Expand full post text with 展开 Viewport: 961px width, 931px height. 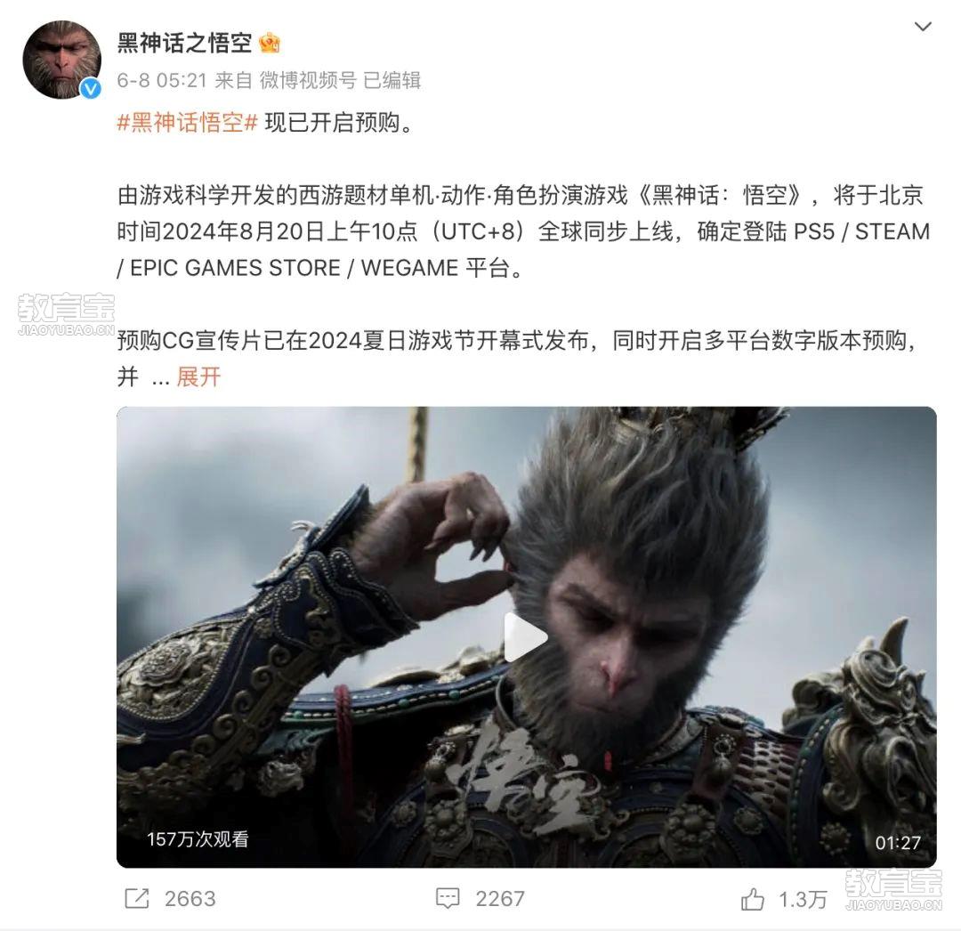click(x=198, y=376)
